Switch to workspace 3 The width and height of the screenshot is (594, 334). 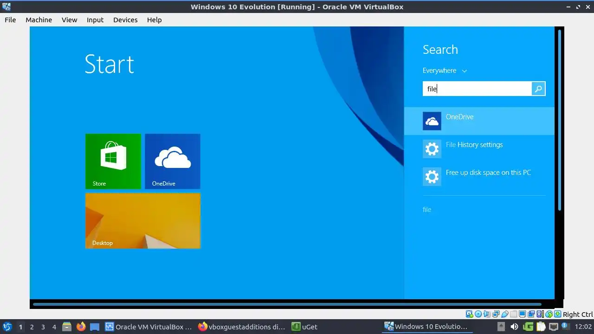coord(43,327)
